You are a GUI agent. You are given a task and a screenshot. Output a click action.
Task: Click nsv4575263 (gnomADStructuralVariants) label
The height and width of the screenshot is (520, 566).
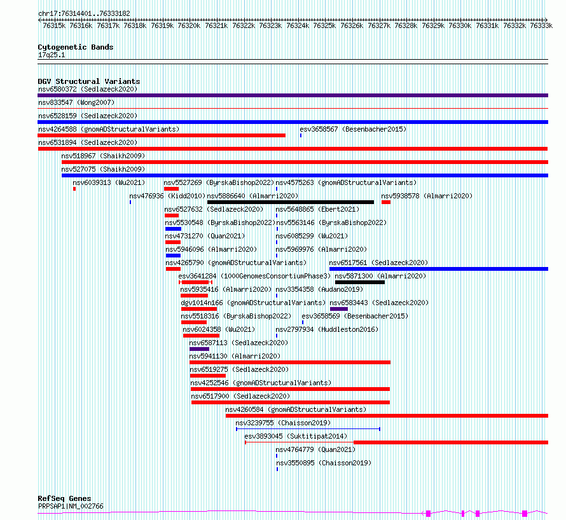click(x=346, y=182)
